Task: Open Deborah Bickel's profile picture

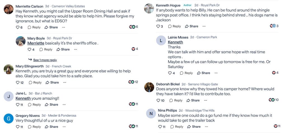Action: (x=149, y=87)
